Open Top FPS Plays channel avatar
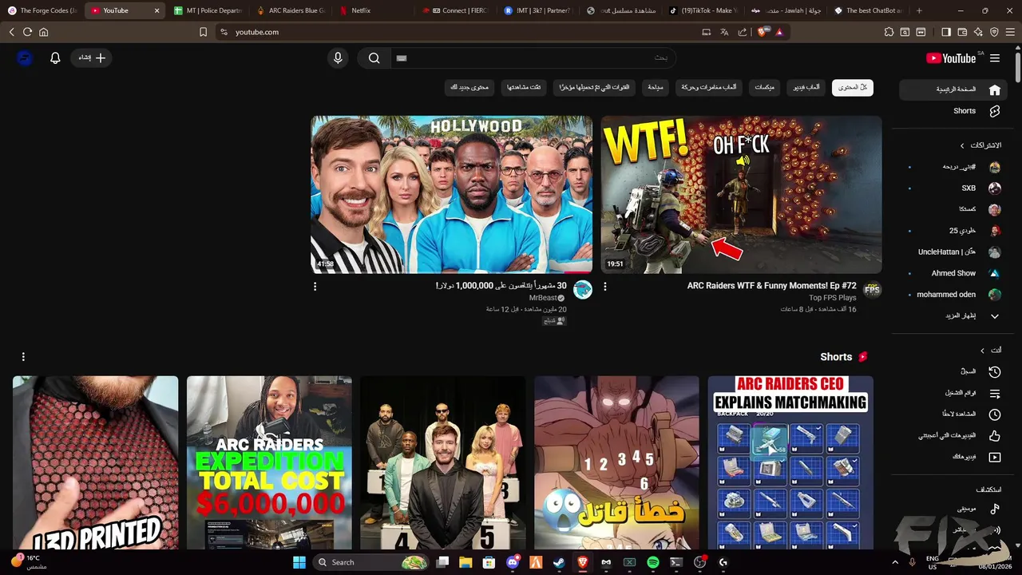This screenshot has width=1022, height=575. pos(872,290)
